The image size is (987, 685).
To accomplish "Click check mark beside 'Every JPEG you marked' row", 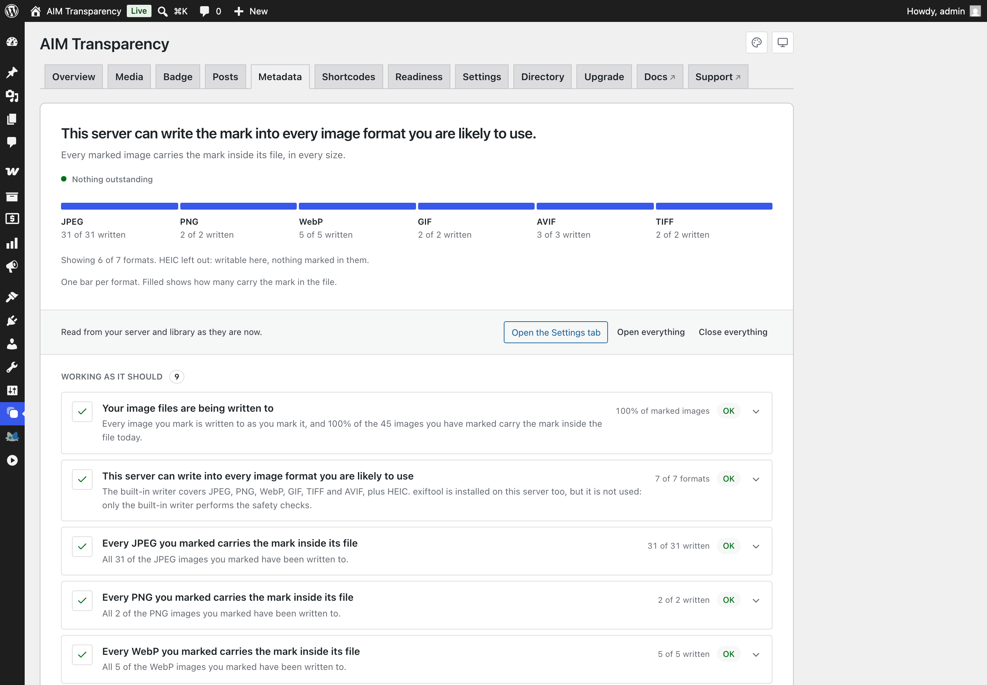I will click(x=83, y=546).
